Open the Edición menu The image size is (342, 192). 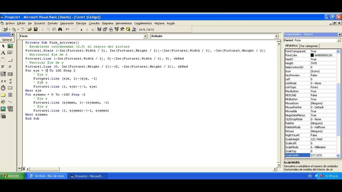coord(21,23)
